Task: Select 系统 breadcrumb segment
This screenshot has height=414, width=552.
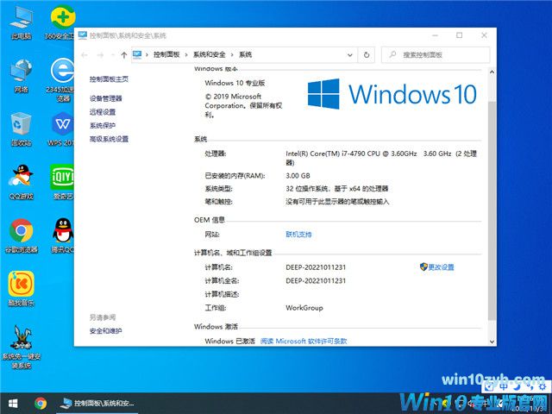Action: 245,54
